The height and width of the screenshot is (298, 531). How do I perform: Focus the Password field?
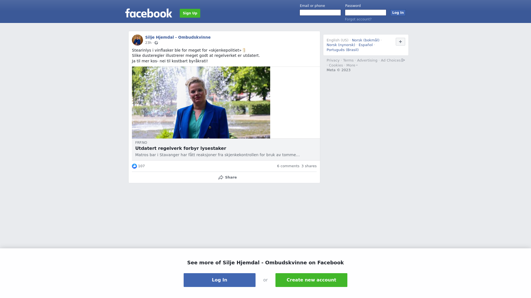(x=366, y=13)
